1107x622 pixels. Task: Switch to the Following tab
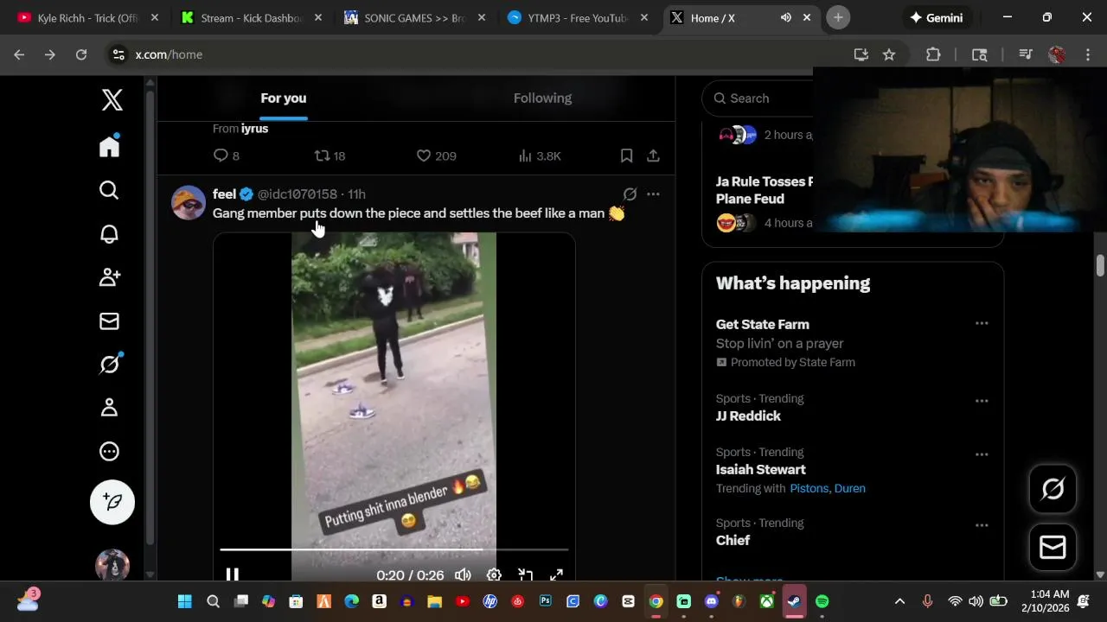(542, 98)
